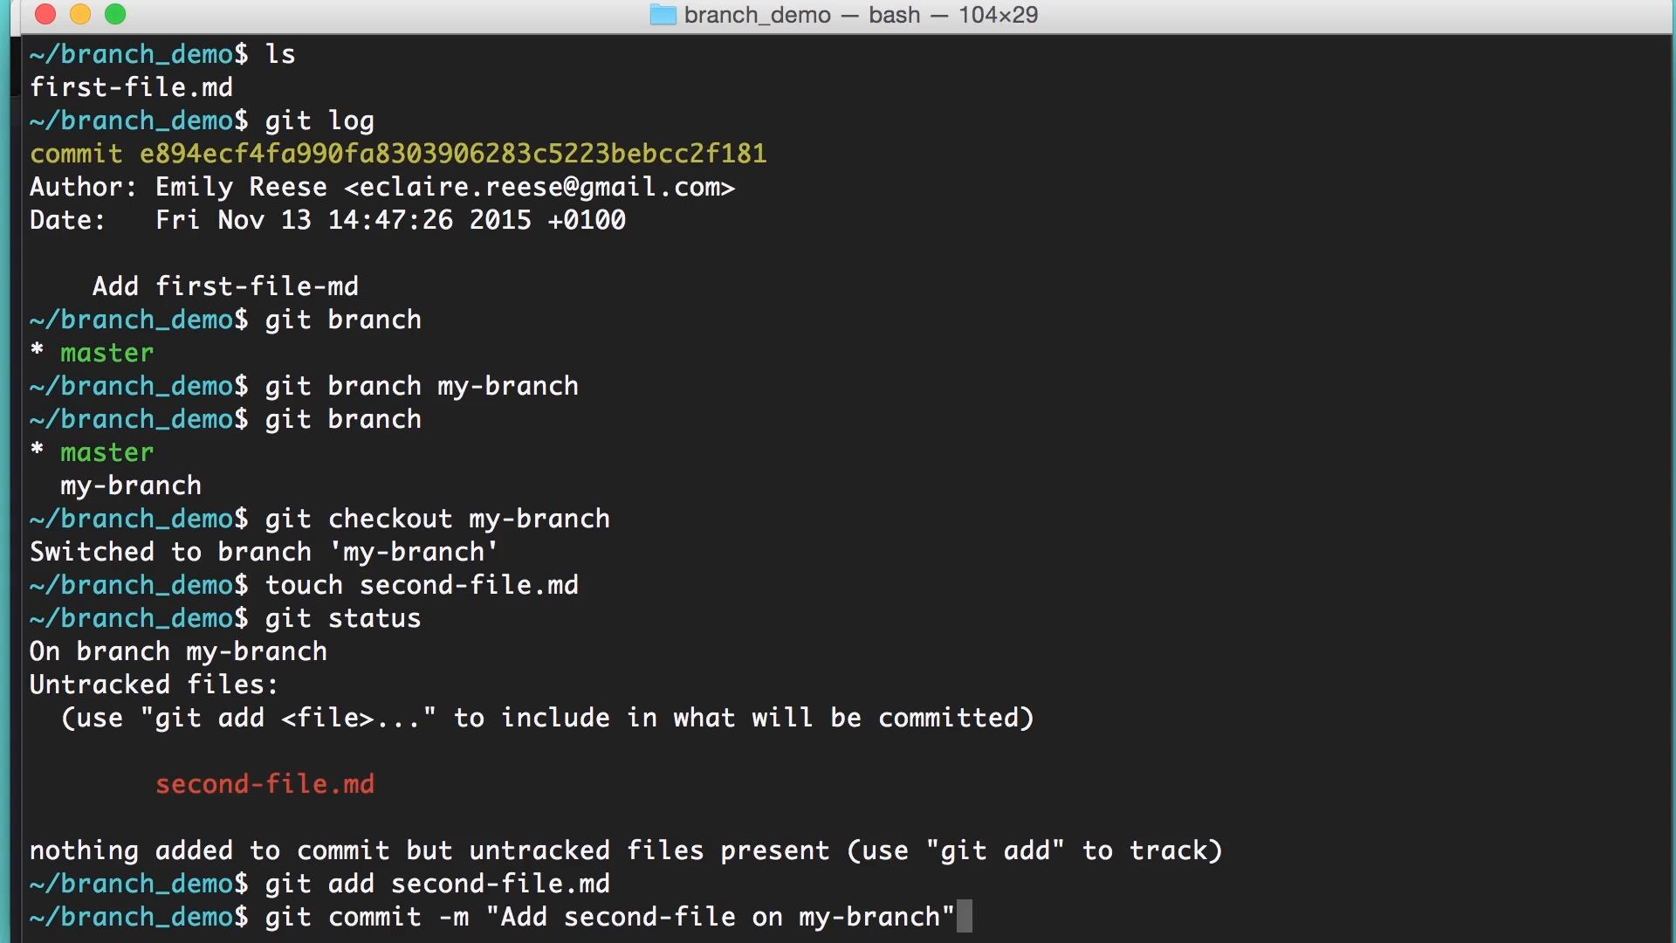Click the 'On branch my-branch' line

pyautogui.click(x=178, y=651)
